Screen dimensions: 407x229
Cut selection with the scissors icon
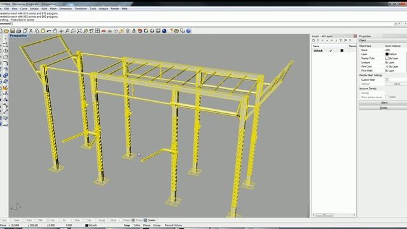coord(31,31)
